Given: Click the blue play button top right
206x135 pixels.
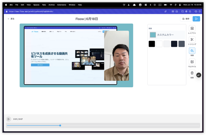Looking at the screenshot, I should pyautogui.click(x=196, y=19).
